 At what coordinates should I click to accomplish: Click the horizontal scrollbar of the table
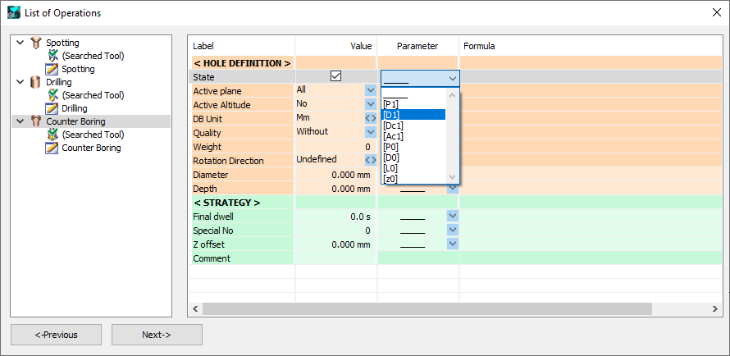[x=427, y=308]
